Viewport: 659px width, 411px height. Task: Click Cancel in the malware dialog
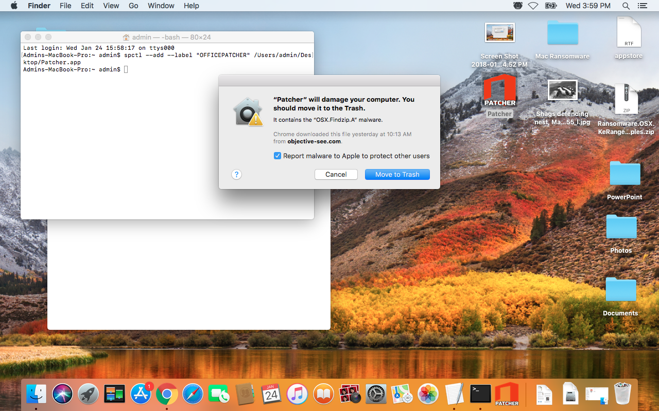[x=336, y=175]
